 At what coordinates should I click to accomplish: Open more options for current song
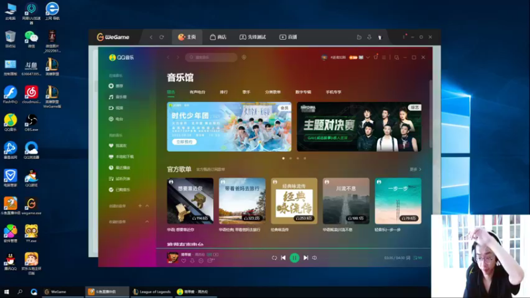coord(201,261)
